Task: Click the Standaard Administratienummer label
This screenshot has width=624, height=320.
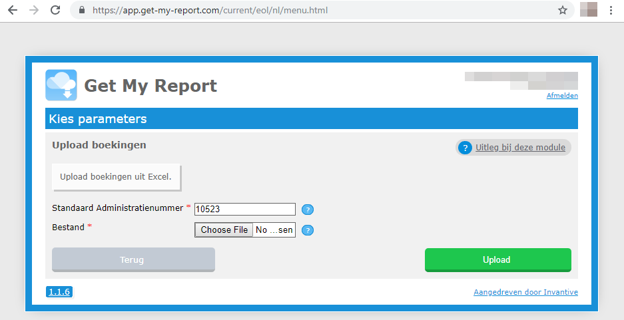Action: [118, 208]
